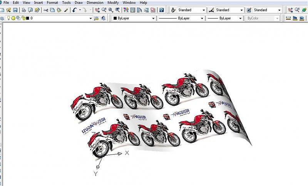Viewport: 308px width, 186px height.
Task: Toggle layer 0 lock padlock icon
Action: coord(23,18)
